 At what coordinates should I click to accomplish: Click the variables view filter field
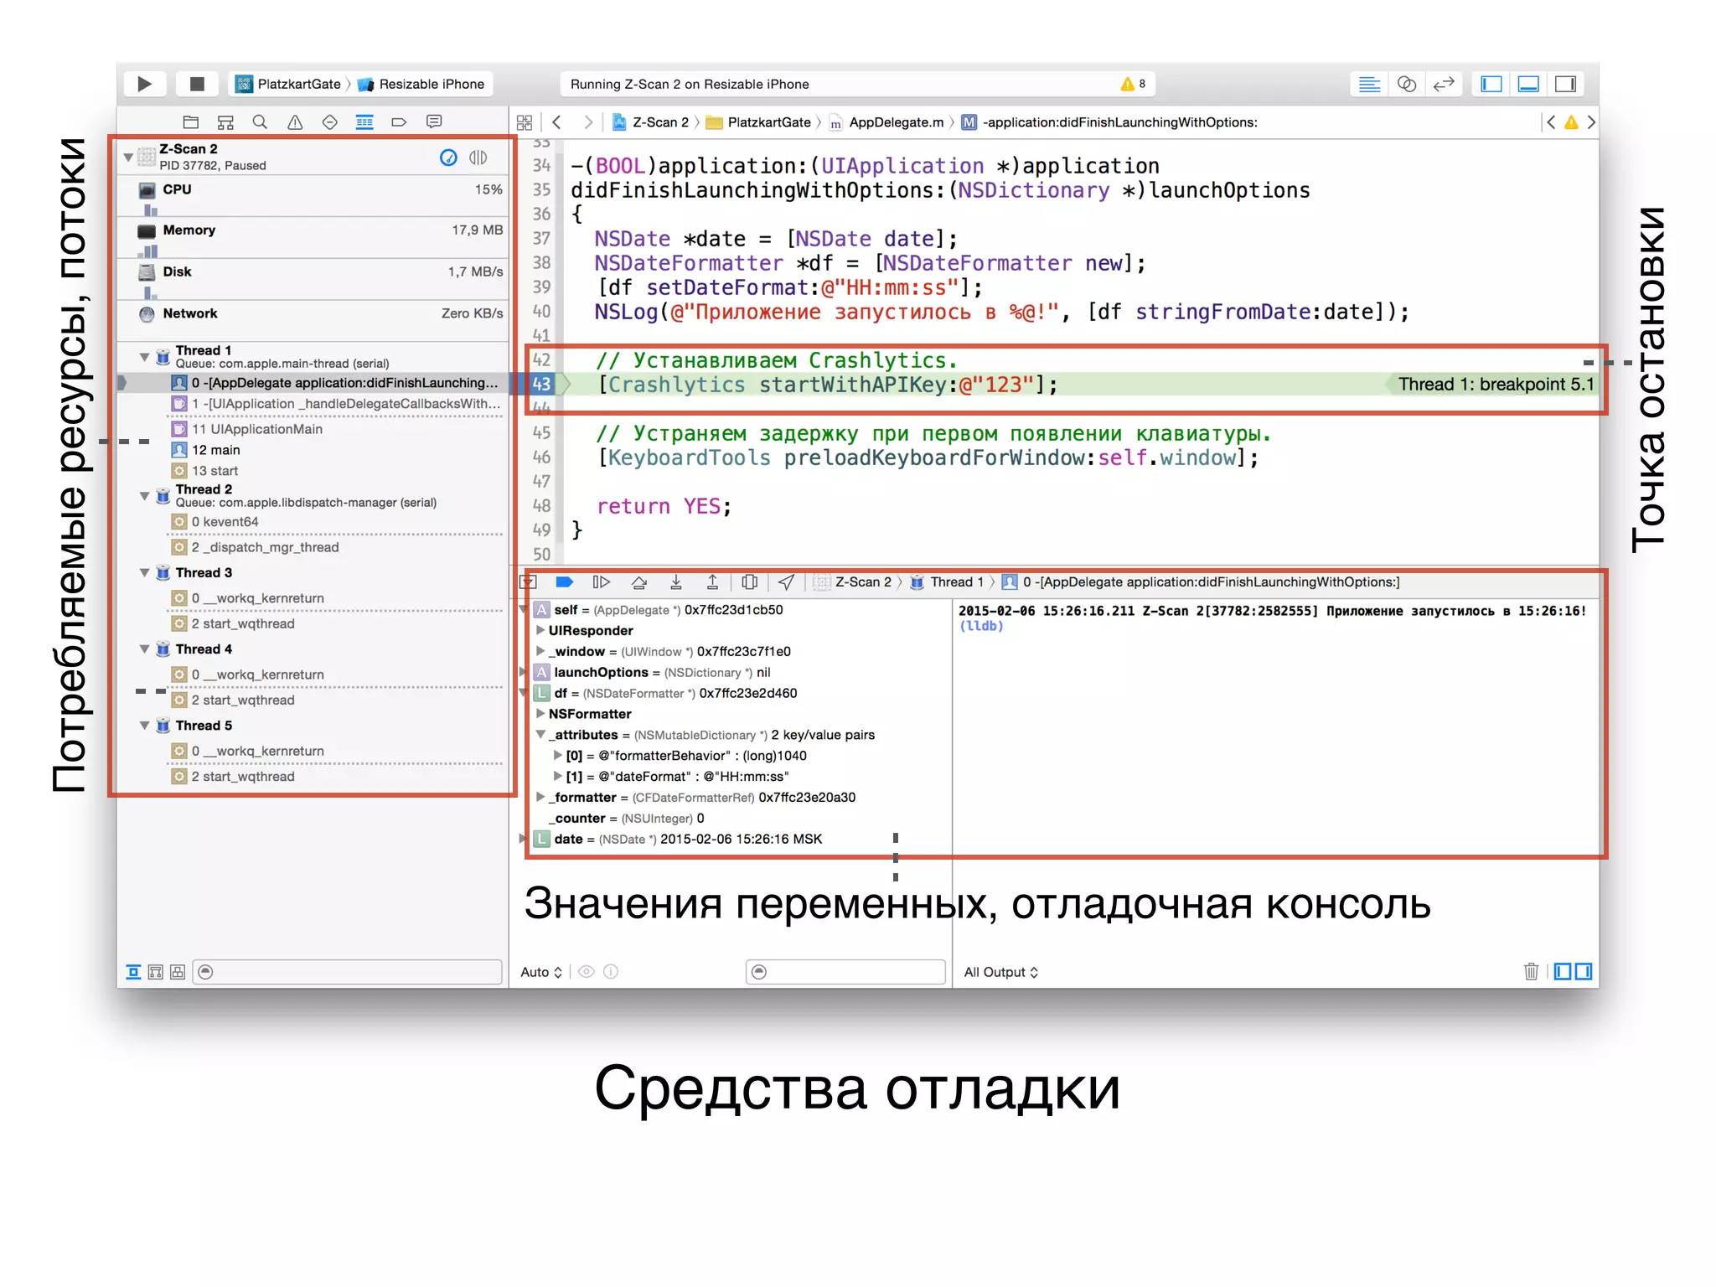pyautogui.click(x=845, y=972)
